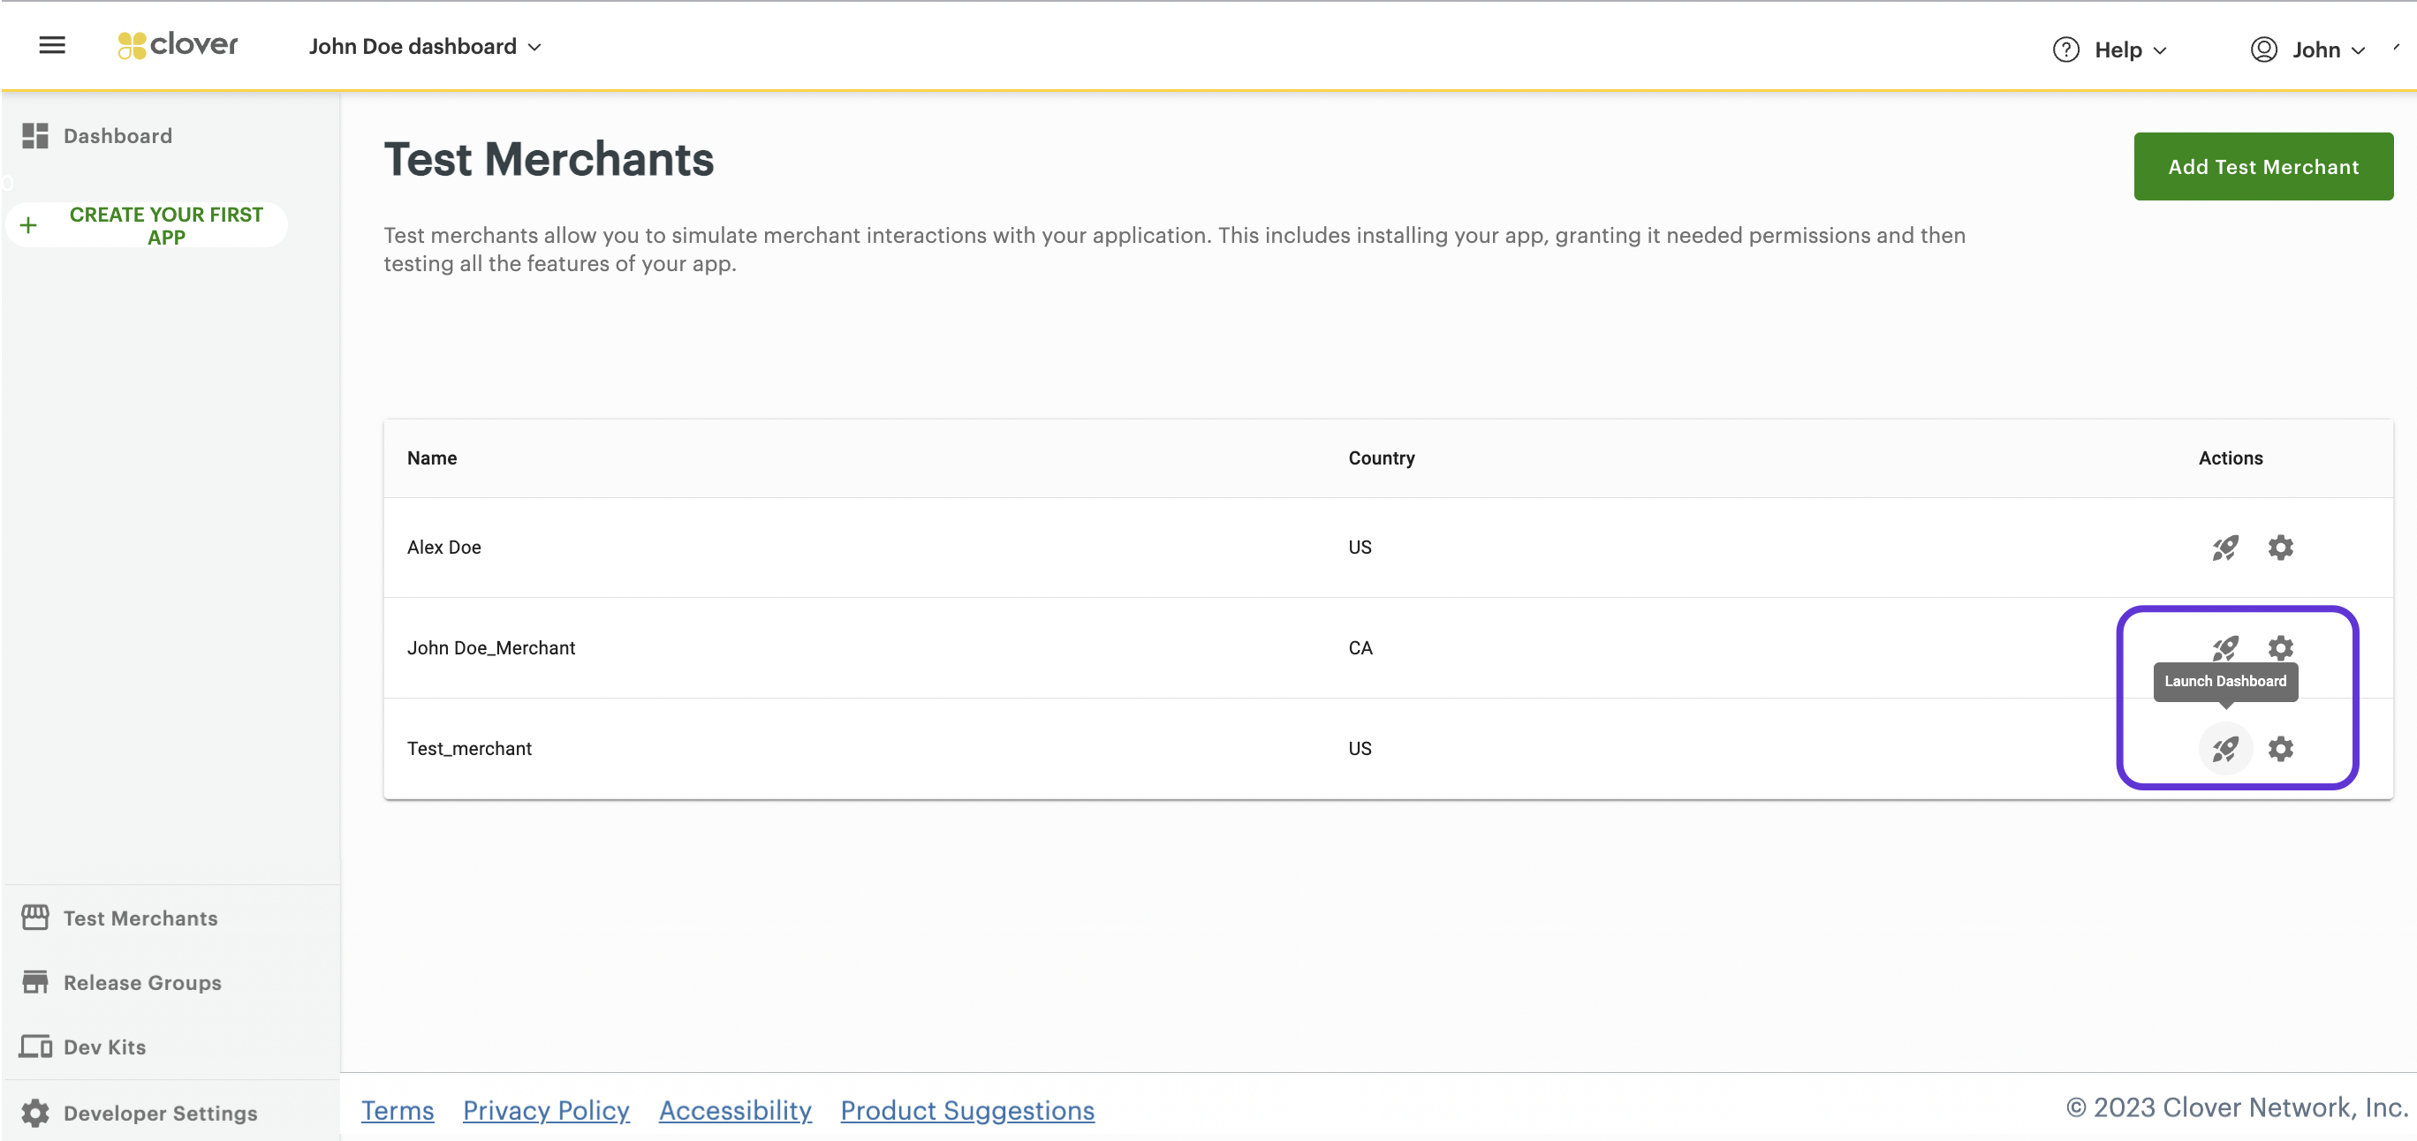Click Create Your First App button
The image size is (2417, 1141).
(148, 226)
